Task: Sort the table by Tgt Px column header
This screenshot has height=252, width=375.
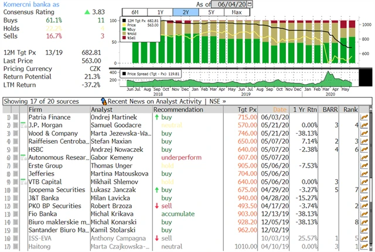Action: click(x=247, y=110)
